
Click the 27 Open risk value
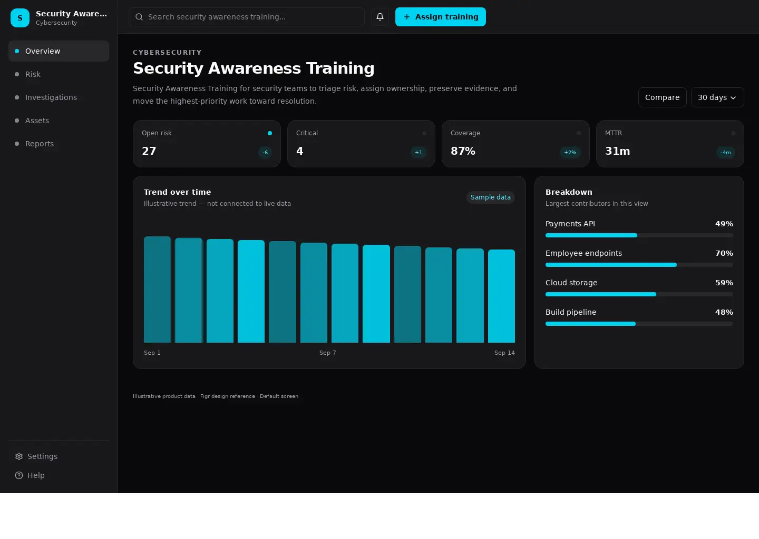149,151
